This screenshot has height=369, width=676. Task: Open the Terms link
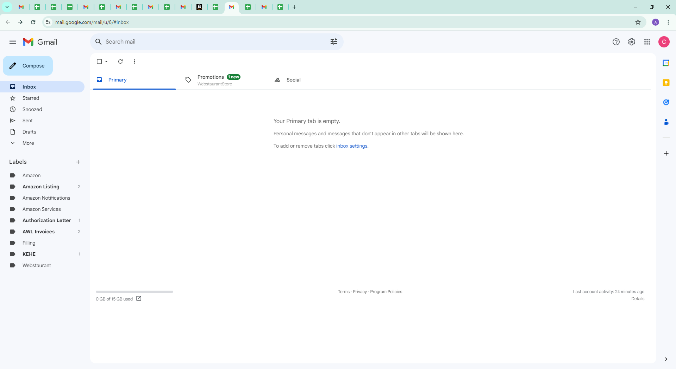(x=344, y=292)
